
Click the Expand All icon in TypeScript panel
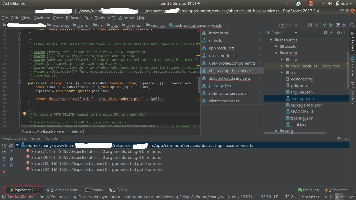coord(11,152)
